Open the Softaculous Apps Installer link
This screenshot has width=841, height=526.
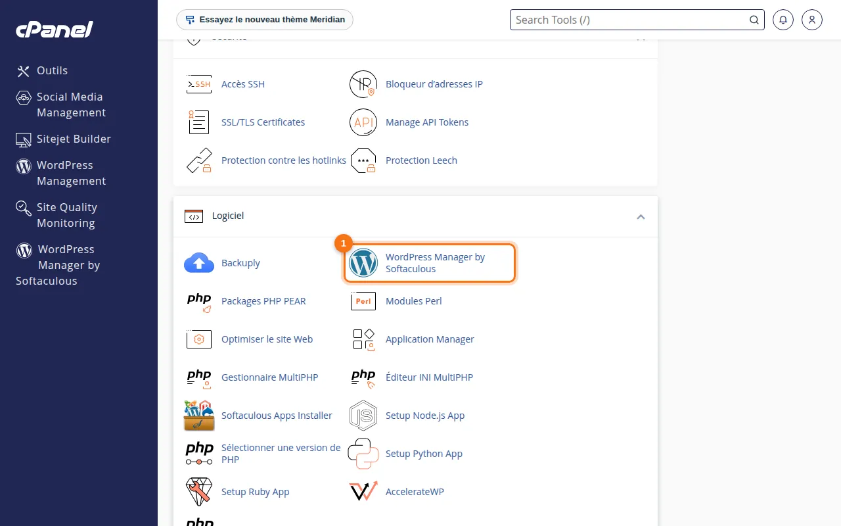(277, 416)
